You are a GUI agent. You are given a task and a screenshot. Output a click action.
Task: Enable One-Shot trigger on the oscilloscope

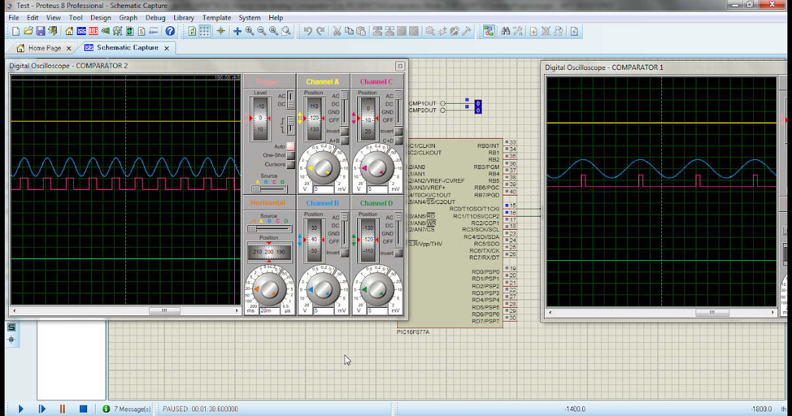(x=289, y=155)
